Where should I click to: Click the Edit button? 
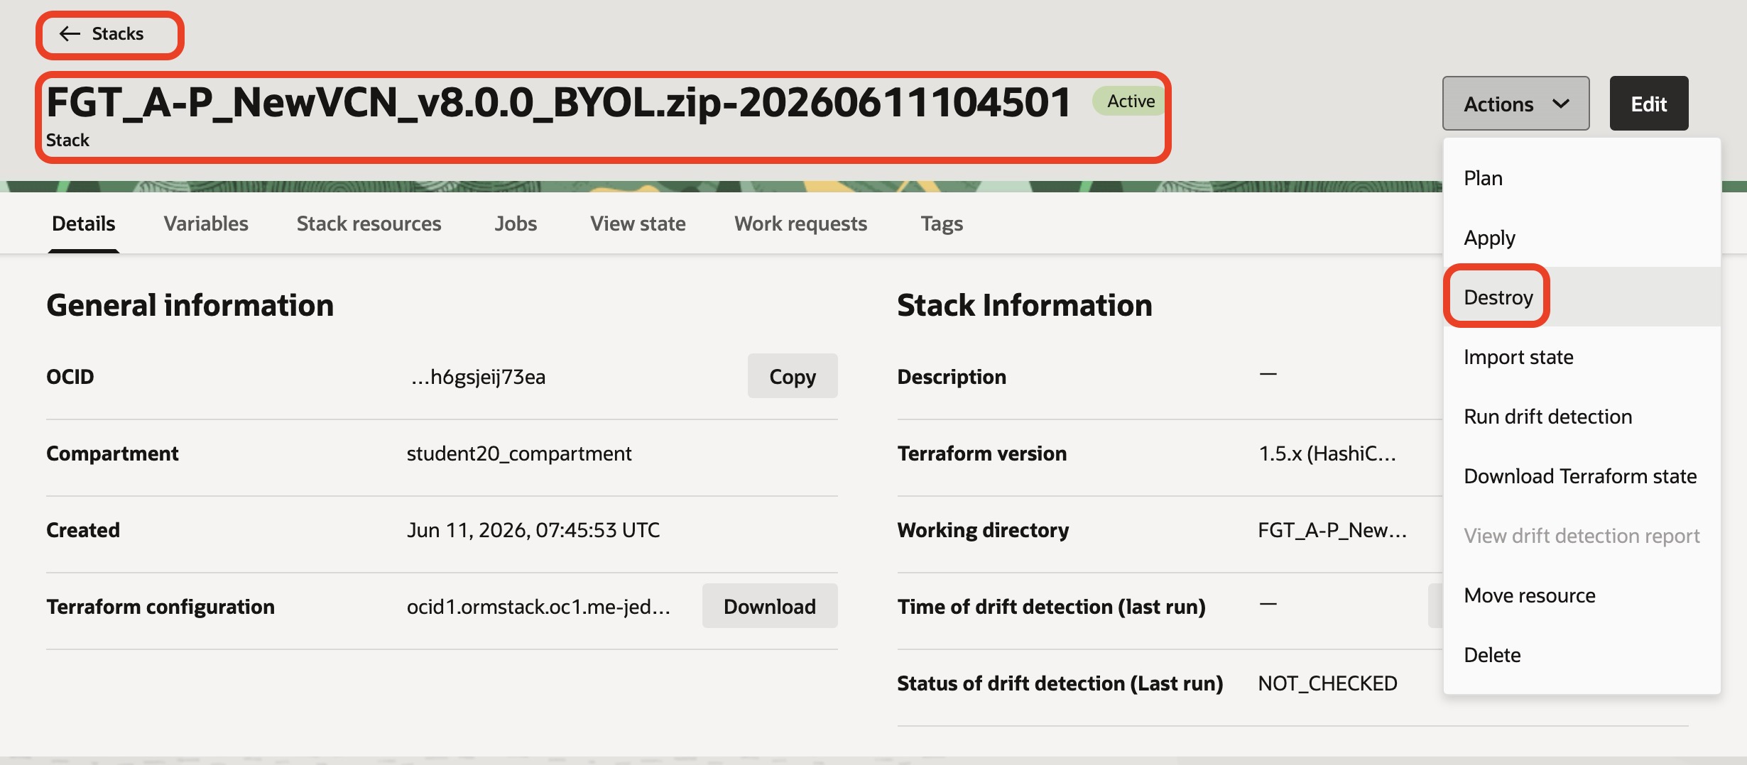pyautogui.click(x=1648, y=104)
